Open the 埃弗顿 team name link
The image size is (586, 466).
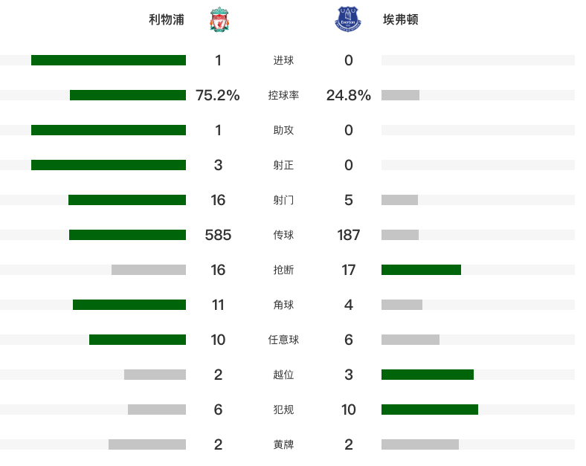[x=401, y=19]
